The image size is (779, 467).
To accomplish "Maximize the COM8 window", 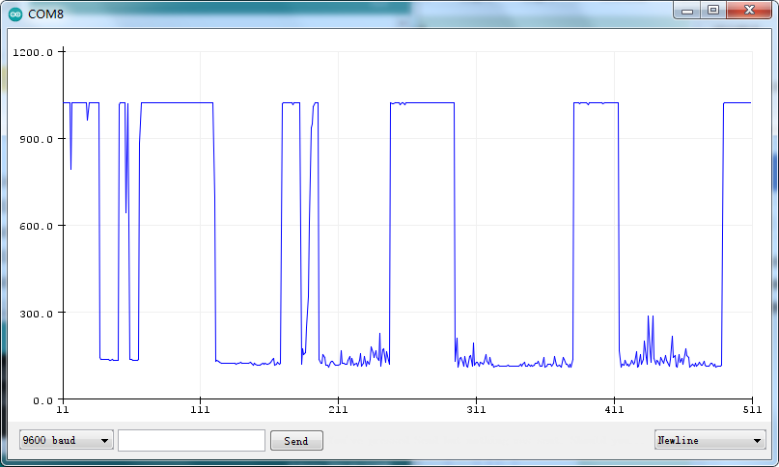I will [x=713, y=11].
